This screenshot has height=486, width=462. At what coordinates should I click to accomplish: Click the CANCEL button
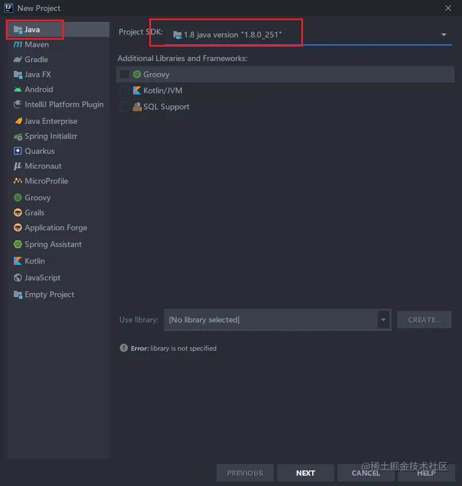click(366, 473)
